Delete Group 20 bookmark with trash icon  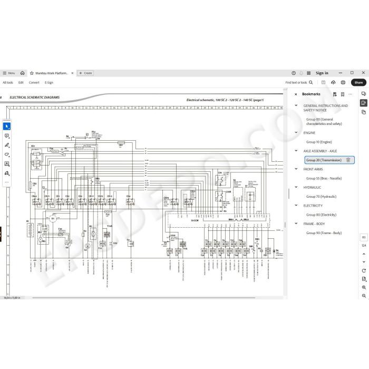348,160
